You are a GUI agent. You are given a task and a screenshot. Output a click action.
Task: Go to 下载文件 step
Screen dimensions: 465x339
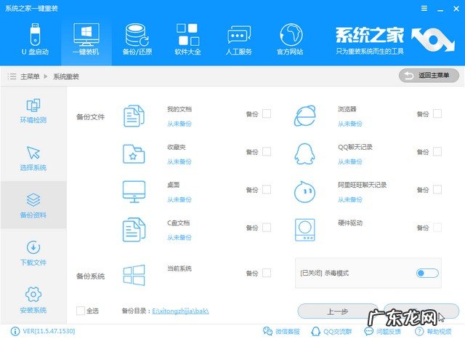tap(33, 253)
